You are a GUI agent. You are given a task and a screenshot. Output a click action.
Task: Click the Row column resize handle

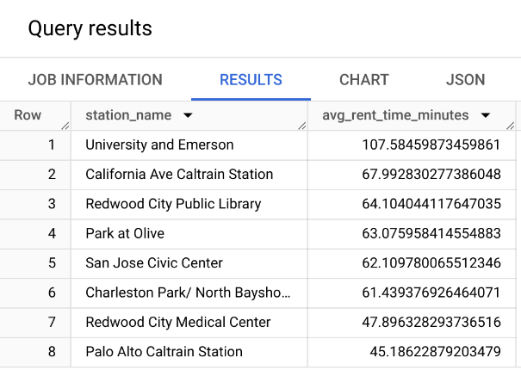point(65,126)
